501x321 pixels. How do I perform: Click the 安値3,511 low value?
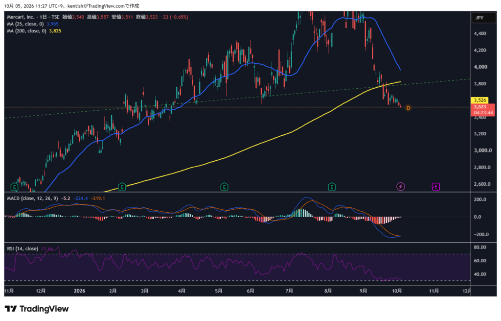[x=122, y=17]
